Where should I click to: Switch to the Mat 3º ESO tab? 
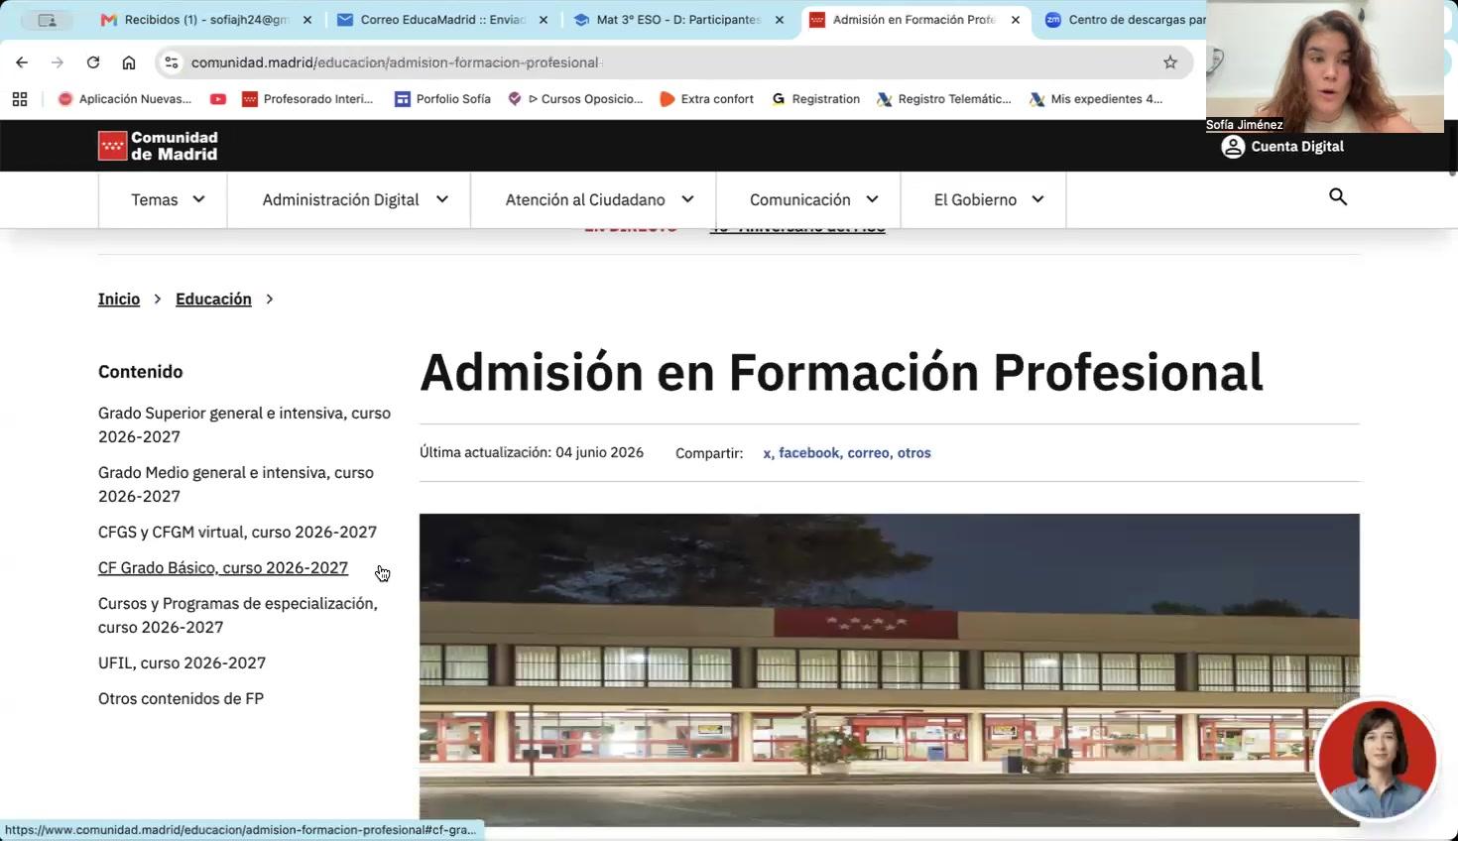click(x=677, y=20)
